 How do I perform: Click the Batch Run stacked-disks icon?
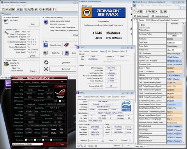pyautogui.click(x=46, y=53)
